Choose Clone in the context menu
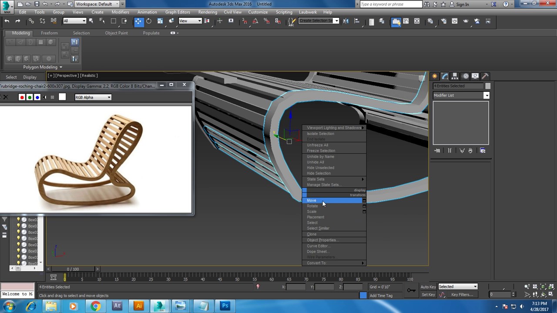The image size is (557, 313). (x=334, y=234)
